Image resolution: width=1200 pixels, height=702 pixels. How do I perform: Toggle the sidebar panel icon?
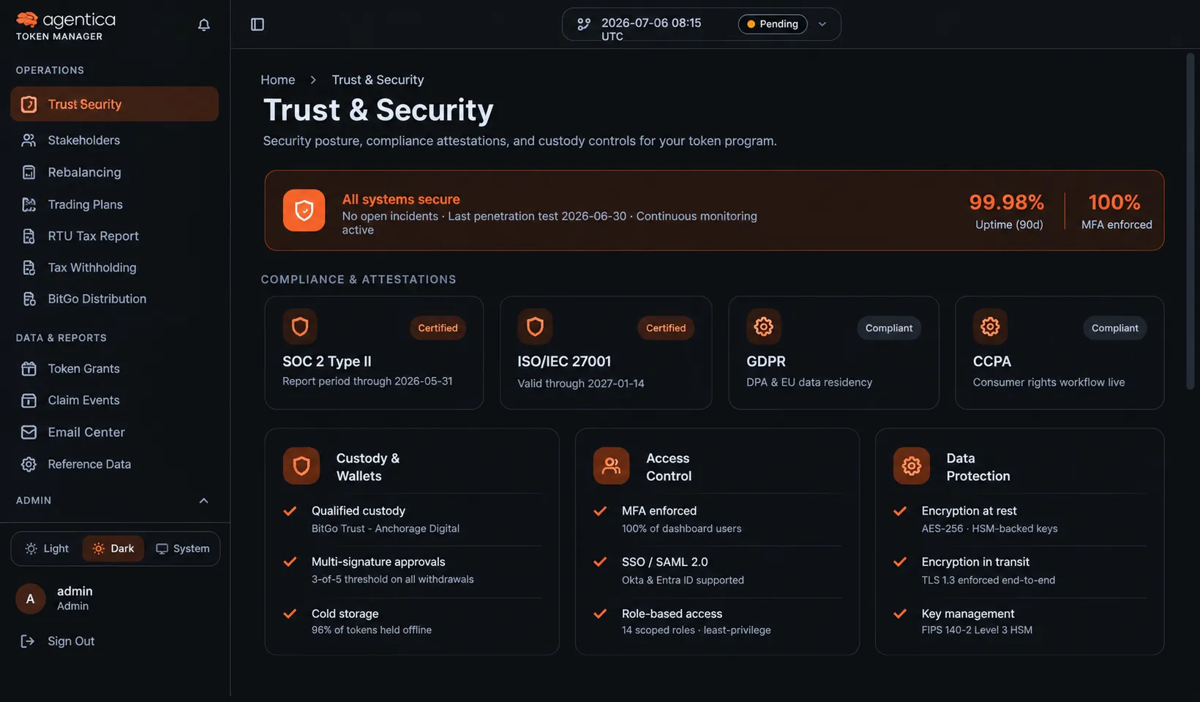258,24
